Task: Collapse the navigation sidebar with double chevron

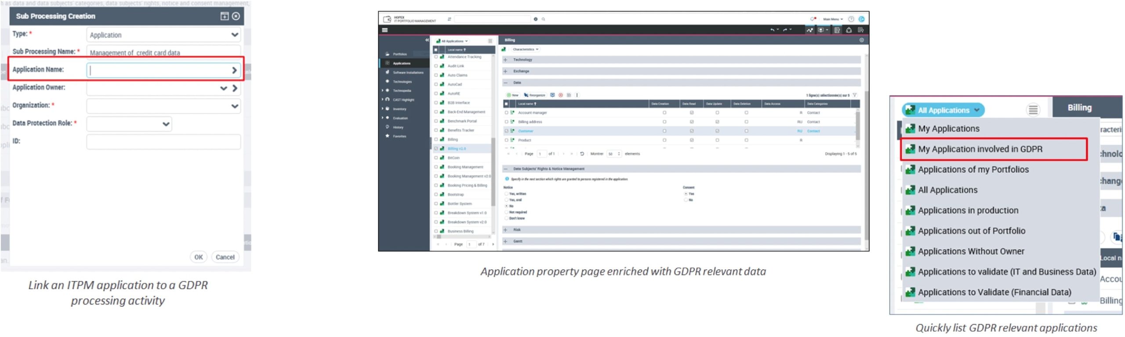Action: pyautogui.click(x=427, y=40)
